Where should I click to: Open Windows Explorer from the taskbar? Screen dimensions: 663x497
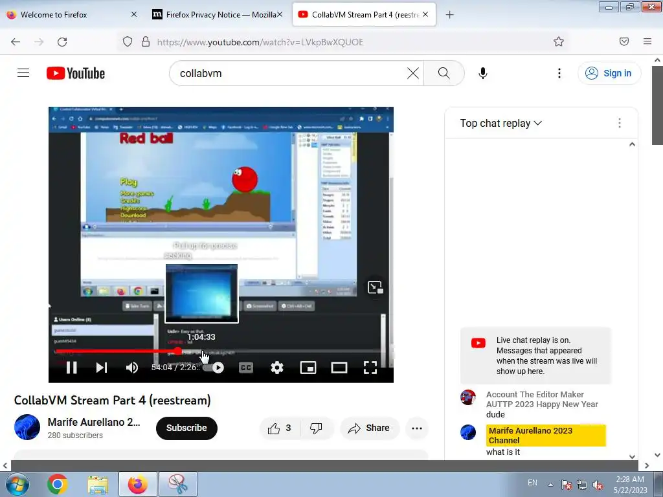98,484
